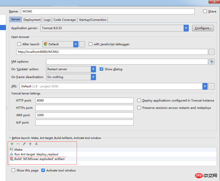Uncheck Show dialog checkbox
Viewport: 220px width, 181px height.
click(101, 69)
